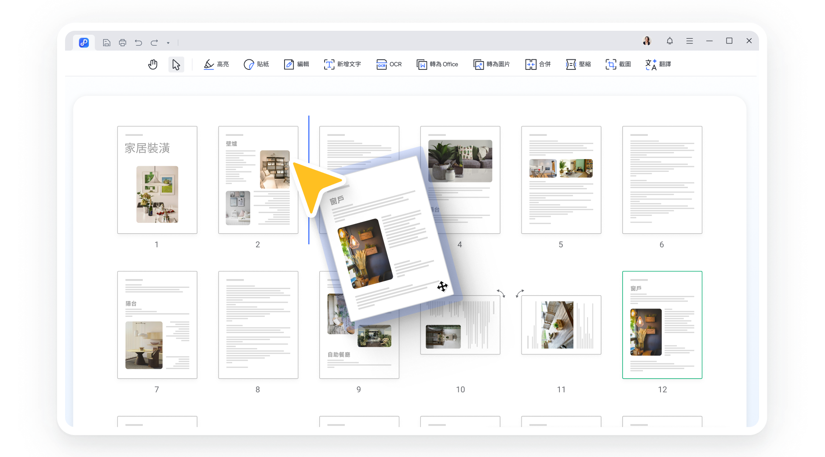Click the rotate counterclockwise arrow icon

tap(501, 293)
